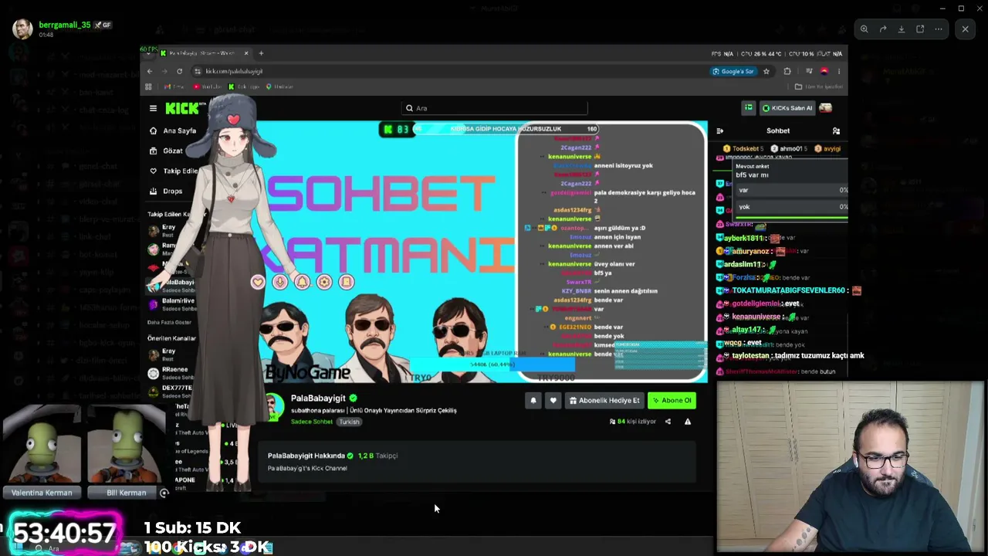Close the PalaBabayigit browser tab
This screenshot has width=988, height=556.
(246, 53)
